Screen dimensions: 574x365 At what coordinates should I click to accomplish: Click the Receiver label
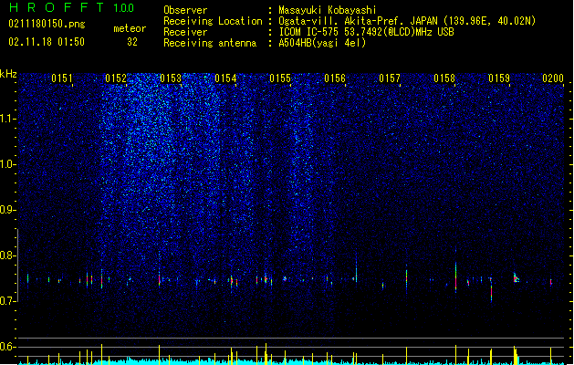[185, 32]
